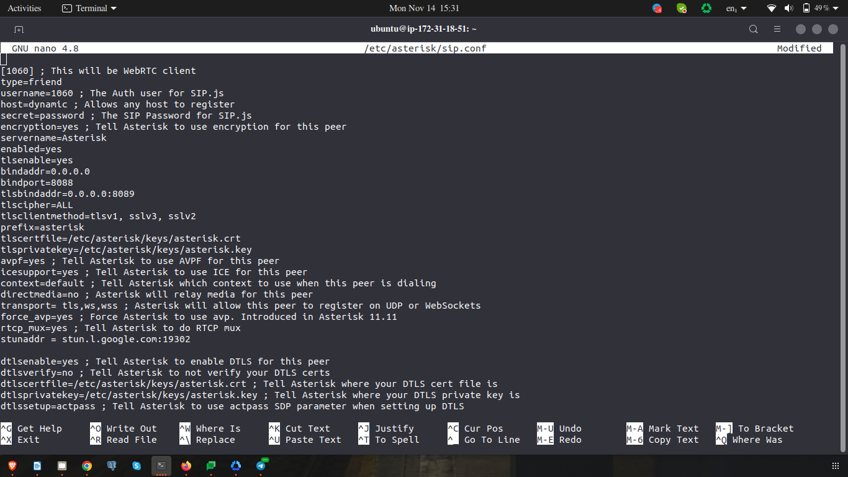Click the green circular-arrows tray icon
Screen dimensions: 848x477
pos(706,8)
